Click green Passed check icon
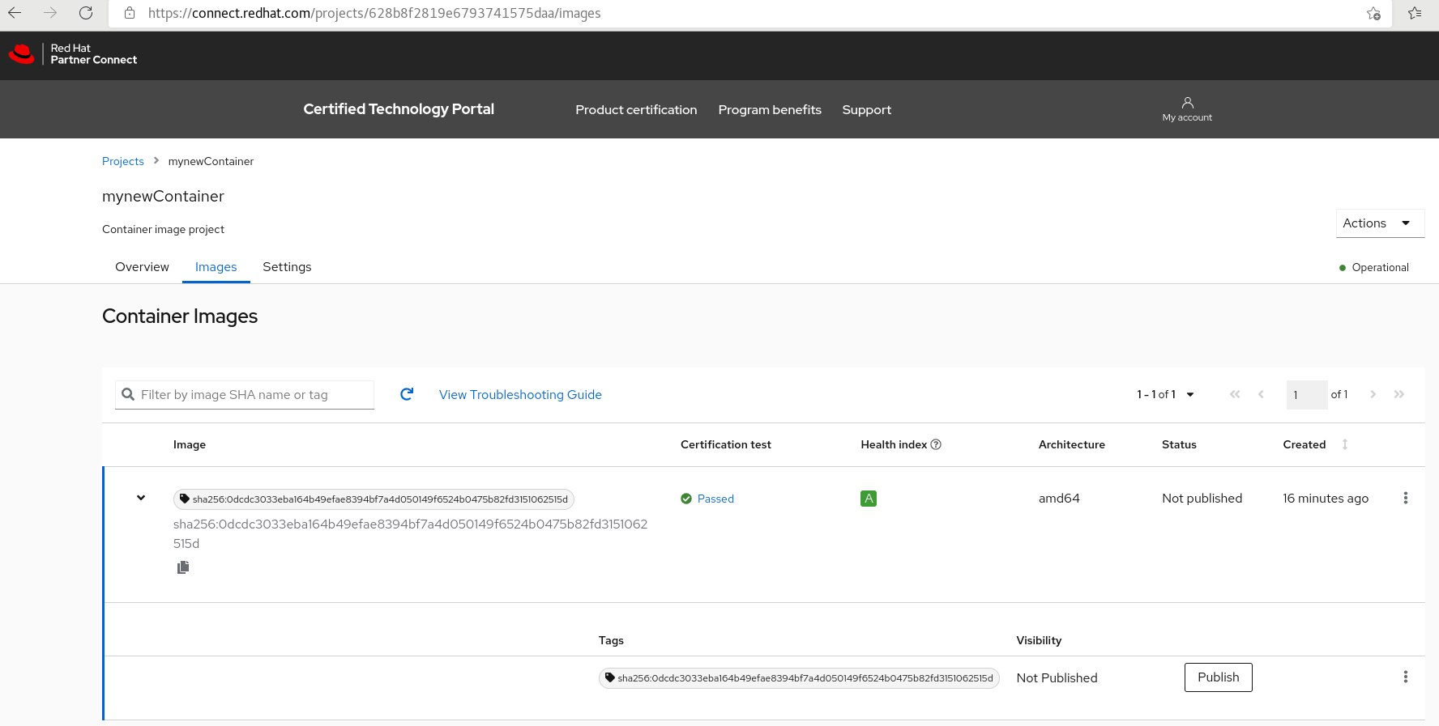 tap(686, 499)
